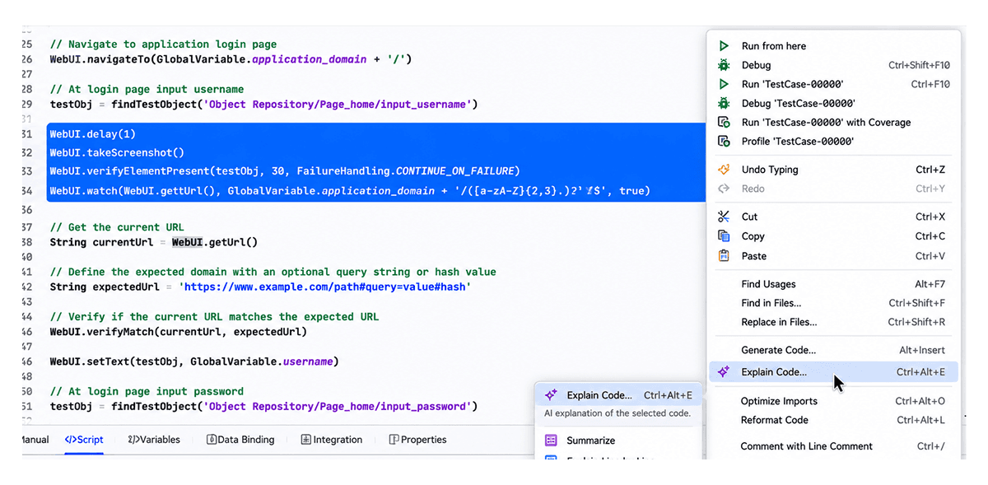Click the Redo arrow icon
This screenshot has width=988, height=485.
tap(724, 189)
